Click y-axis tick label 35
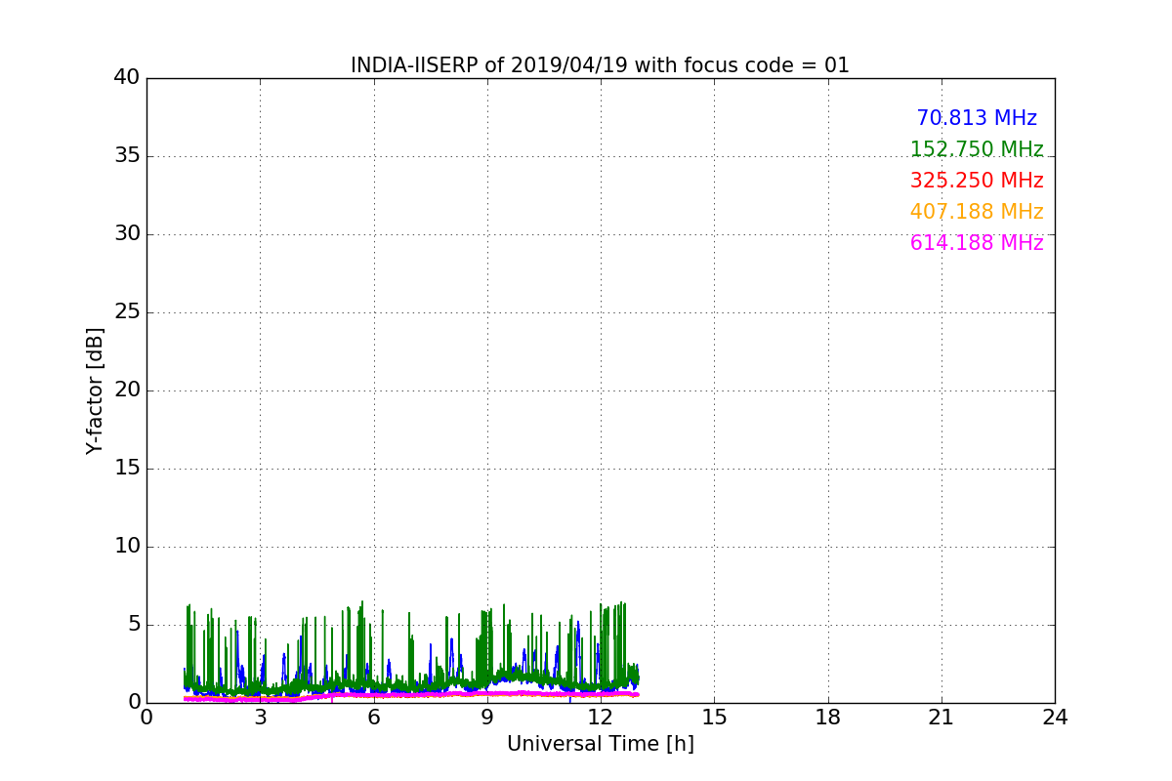The width and height of the screenshot is (1172, 781). click(127, 156)
